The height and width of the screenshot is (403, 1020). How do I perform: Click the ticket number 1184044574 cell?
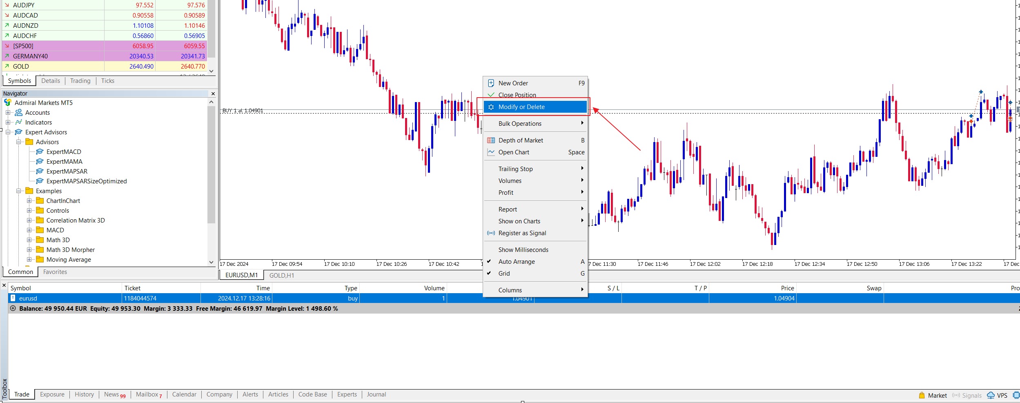pos(161,298)
